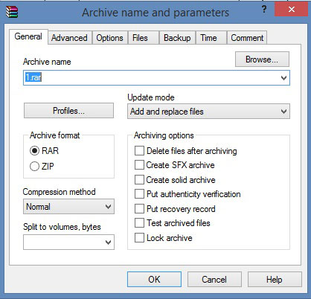This screenshot has width=311, height=299.
Task: Click the Archiving options group title
Action: coord(164,135)
